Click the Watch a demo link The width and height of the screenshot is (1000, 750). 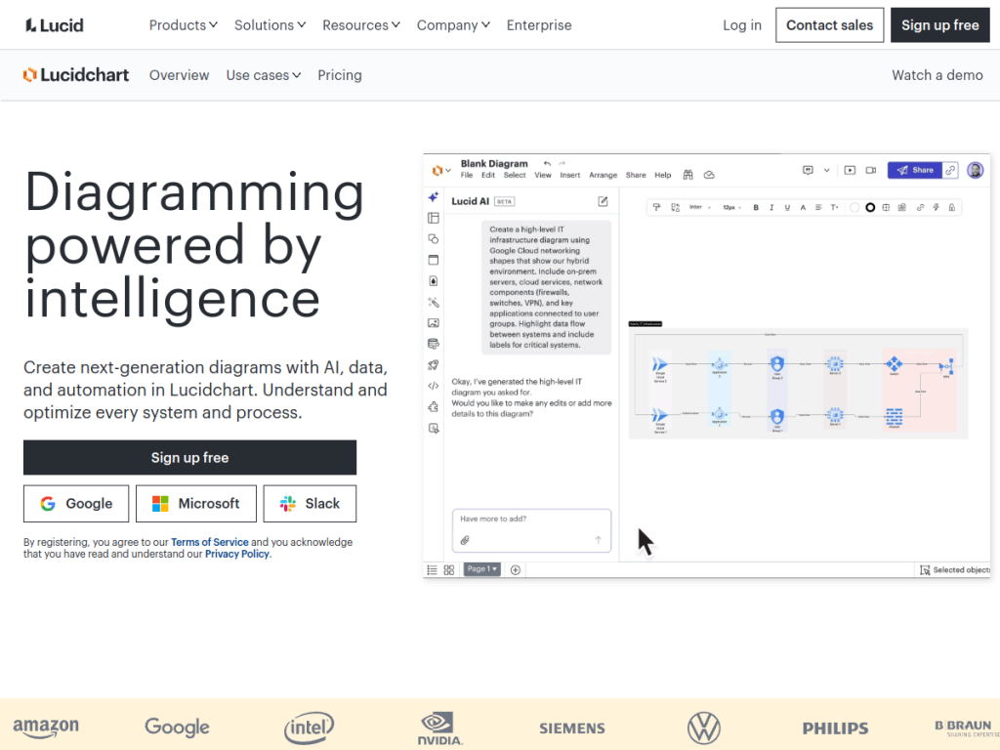(x=937, y=75)
